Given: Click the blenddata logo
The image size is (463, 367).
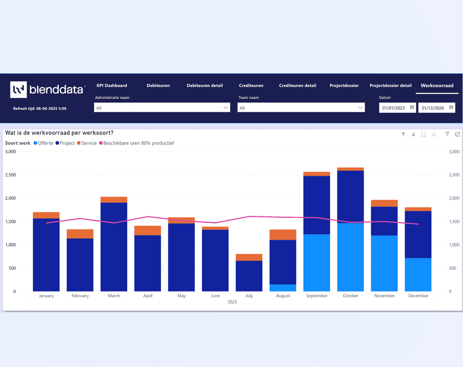Looking at the screenshot, I should tap(48, 90).
